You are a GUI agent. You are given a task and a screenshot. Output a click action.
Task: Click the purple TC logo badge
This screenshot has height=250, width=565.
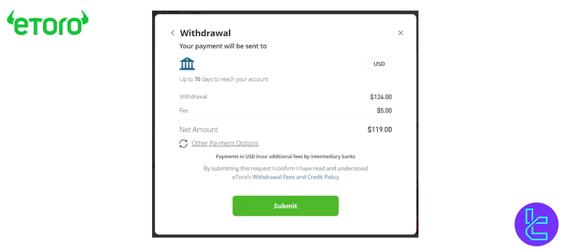click(x=536, y=225)
